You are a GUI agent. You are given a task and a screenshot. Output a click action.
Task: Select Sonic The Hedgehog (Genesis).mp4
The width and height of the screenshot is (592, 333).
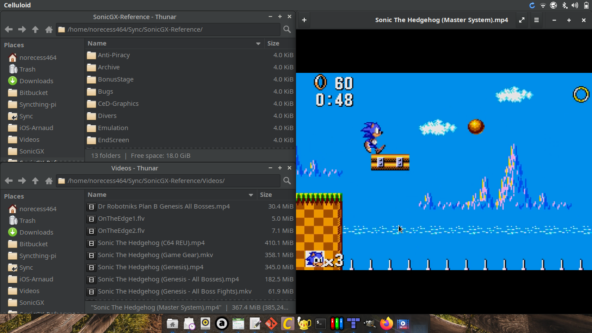click(x=190, y=267)
